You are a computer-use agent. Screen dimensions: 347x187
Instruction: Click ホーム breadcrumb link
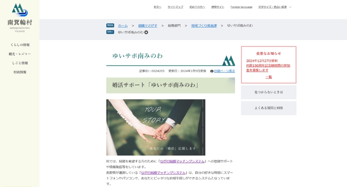[x=123, y=26]
